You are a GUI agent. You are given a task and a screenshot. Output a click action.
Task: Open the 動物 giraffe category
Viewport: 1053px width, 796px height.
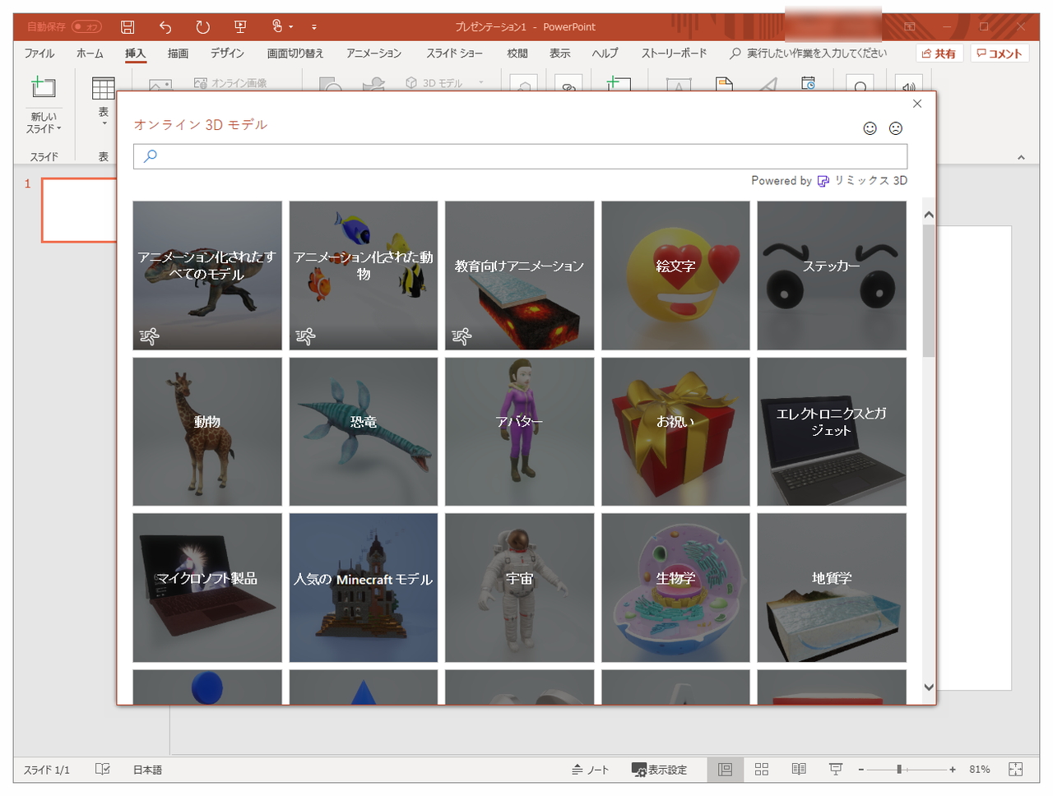click(207, 432)
